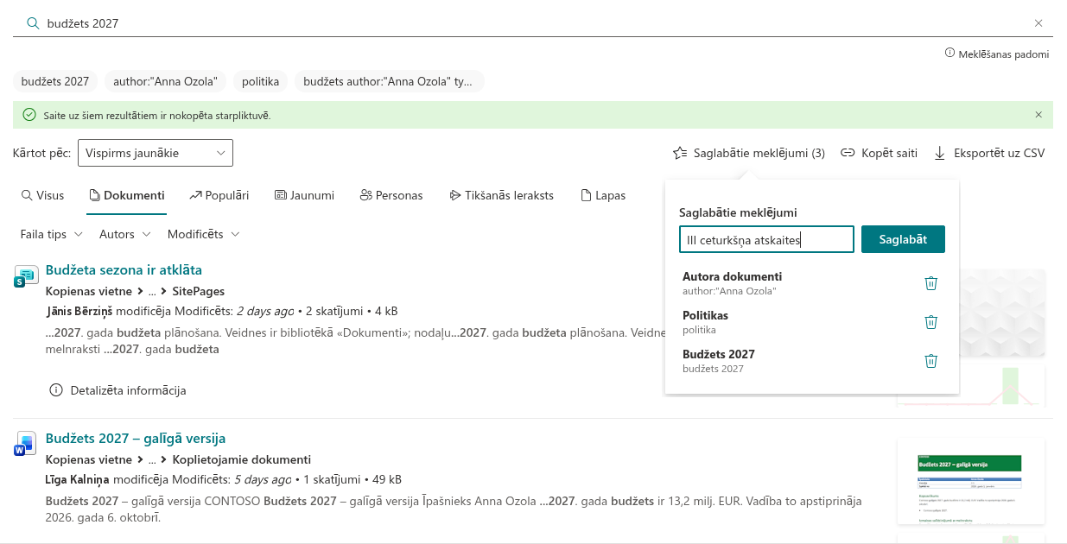Expand the Modificēts filter
1067x544 pixels.
point(204,234)
